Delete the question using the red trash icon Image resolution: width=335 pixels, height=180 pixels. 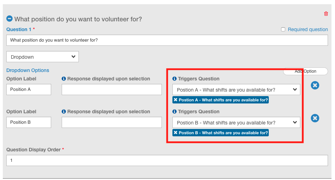(x=326, y=14)
